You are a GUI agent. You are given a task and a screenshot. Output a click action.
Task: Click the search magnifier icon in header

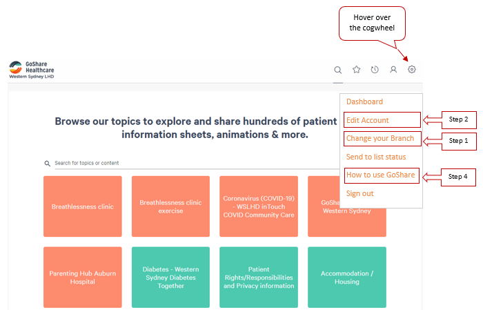[338, 70]
